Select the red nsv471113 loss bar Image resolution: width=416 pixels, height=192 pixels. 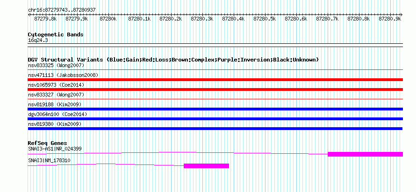click(x=215, y=80)
